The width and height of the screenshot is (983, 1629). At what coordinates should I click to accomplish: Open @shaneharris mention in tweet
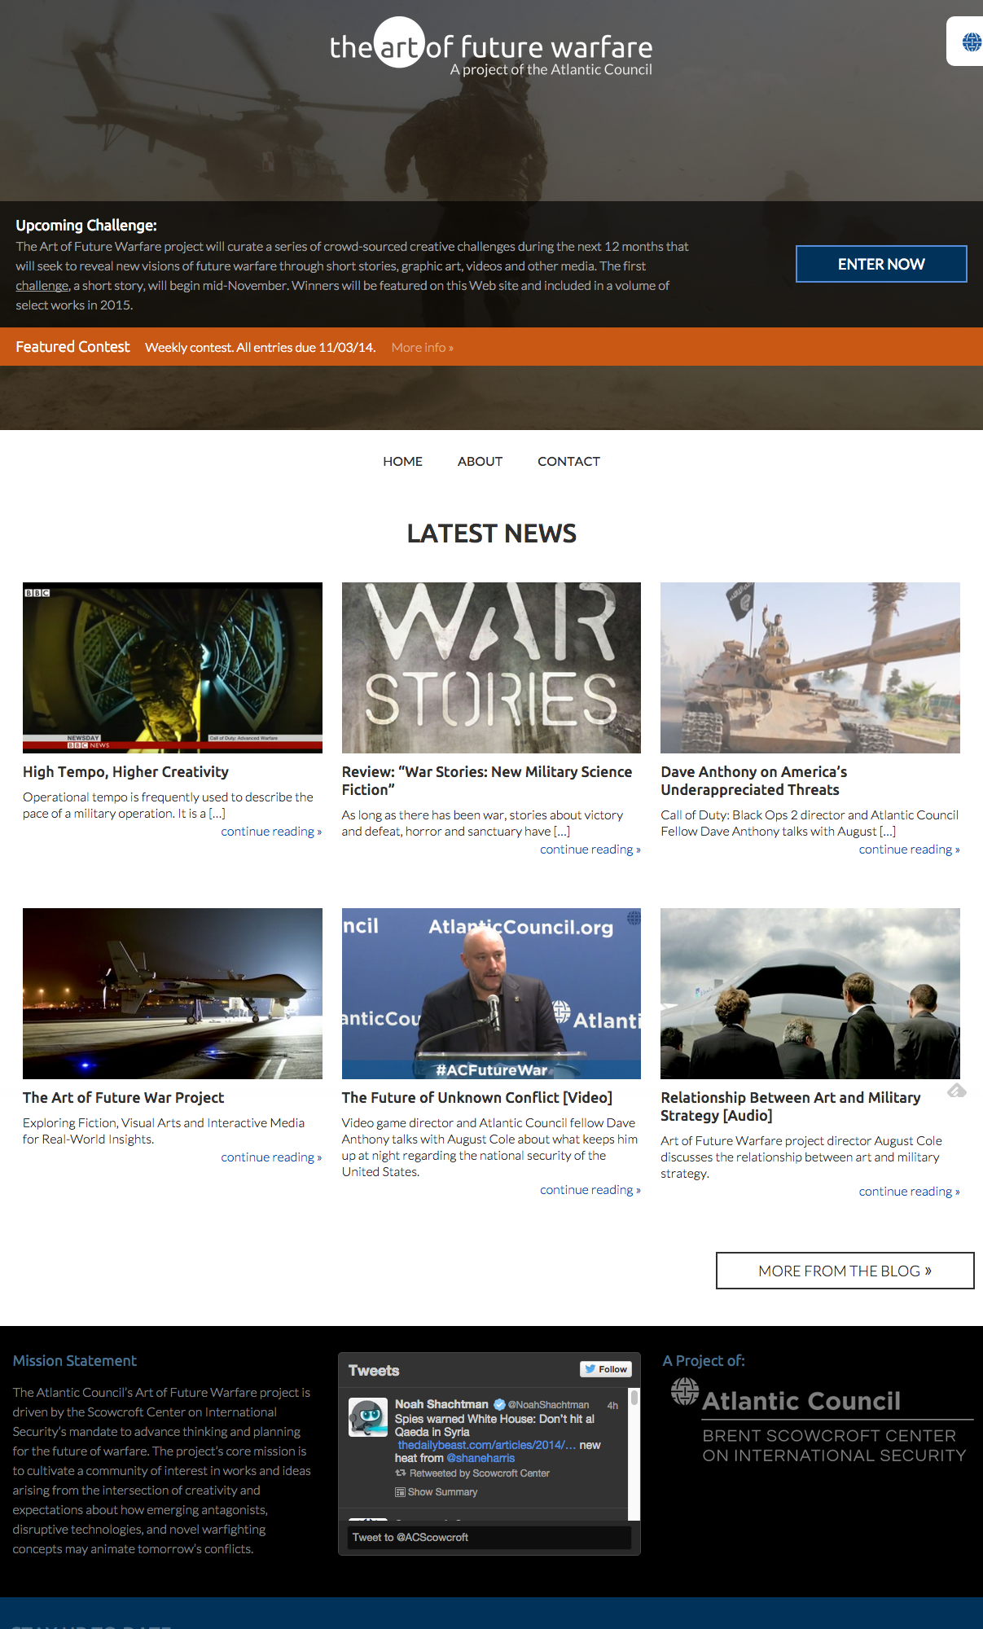[x=481, y=1458]
